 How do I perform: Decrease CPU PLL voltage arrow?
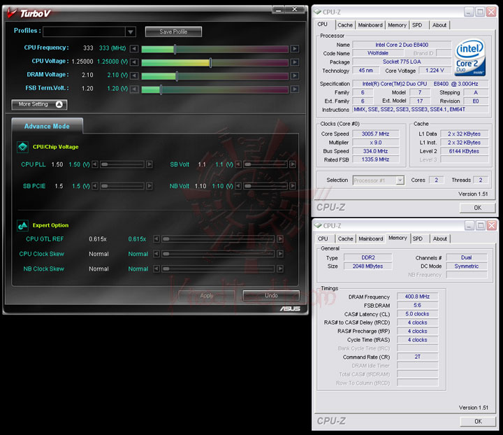[94, 164]
